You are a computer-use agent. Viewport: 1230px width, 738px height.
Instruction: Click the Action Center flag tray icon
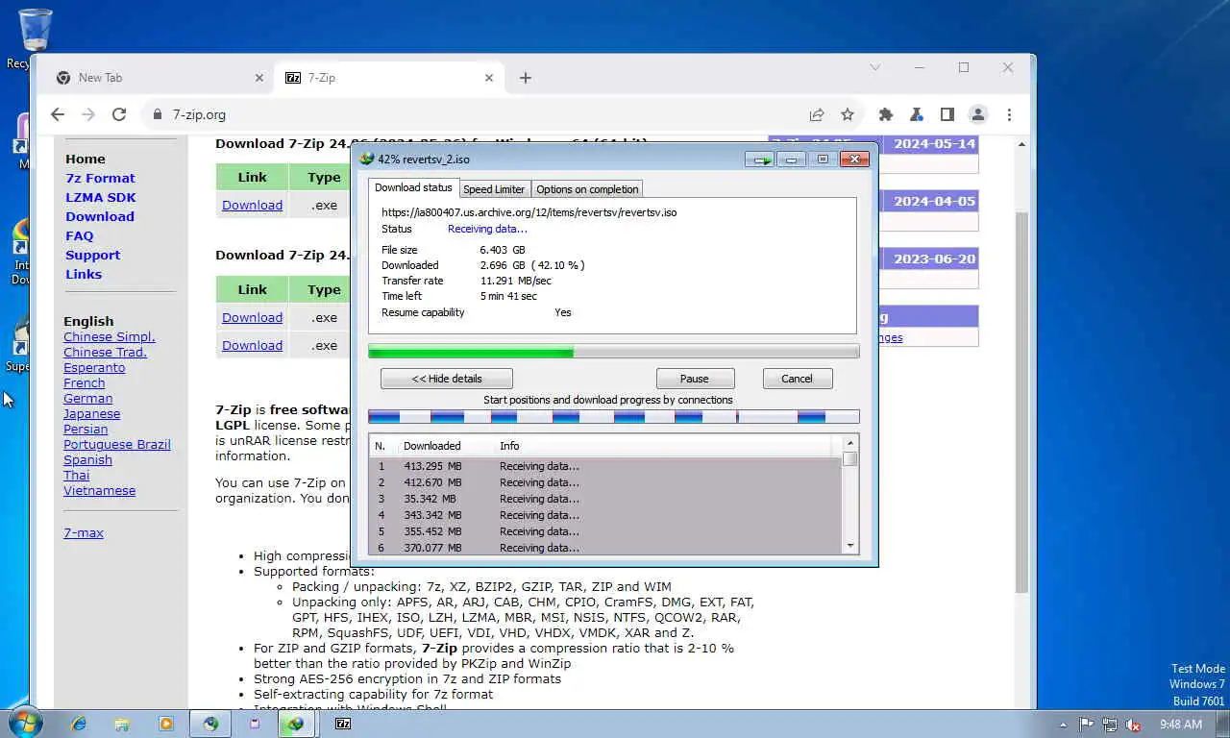pos(1087,725)
